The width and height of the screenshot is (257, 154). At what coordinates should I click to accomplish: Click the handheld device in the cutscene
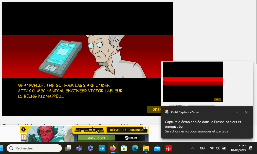(61, 59)
